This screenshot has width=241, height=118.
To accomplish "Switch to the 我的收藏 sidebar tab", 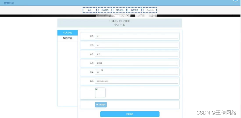I will coord(67,38).
